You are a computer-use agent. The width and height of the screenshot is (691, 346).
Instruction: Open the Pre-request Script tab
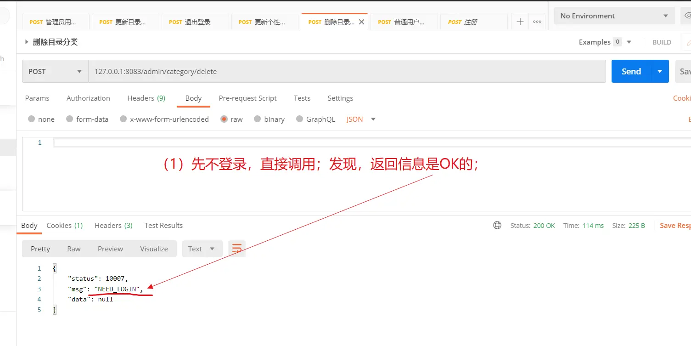247,98
